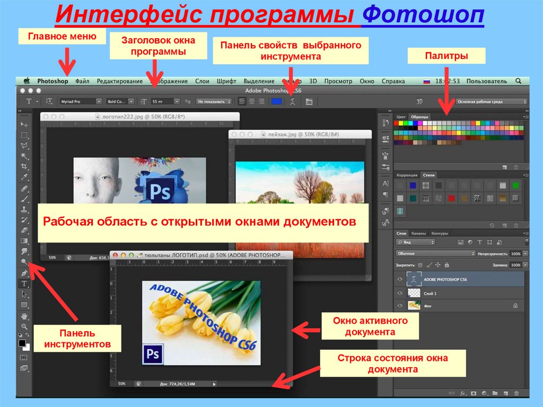Image resolution: width=543 pixels, height=407 pixels.
Task: Select the Horizontal Type tool in toolbox
Action: 24,283
